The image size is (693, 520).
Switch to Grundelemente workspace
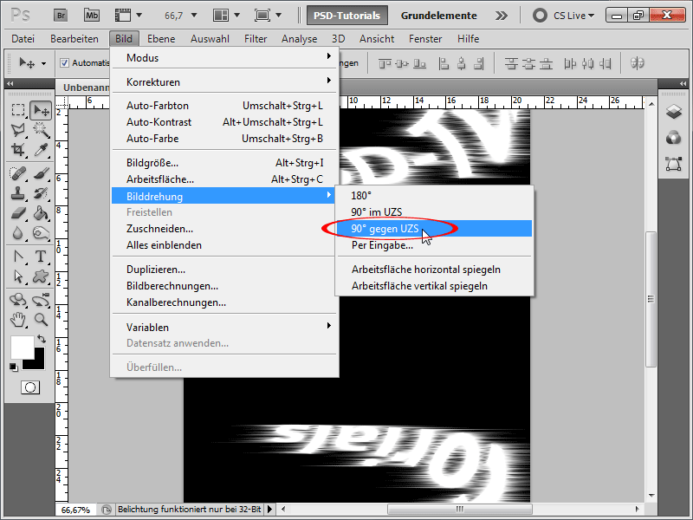tap(439, 16)
